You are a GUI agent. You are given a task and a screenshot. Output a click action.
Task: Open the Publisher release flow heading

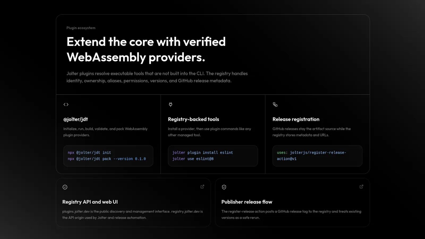click(x=247, y=202)
